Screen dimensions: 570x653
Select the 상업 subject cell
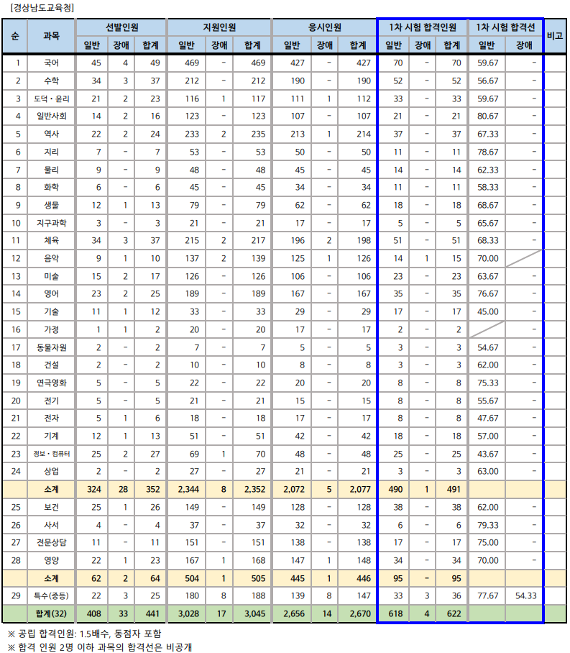tap(51, 472)
